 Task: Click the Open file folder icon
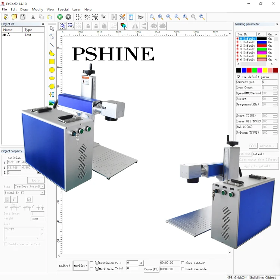pyautogui.click(x=14, y=17)
